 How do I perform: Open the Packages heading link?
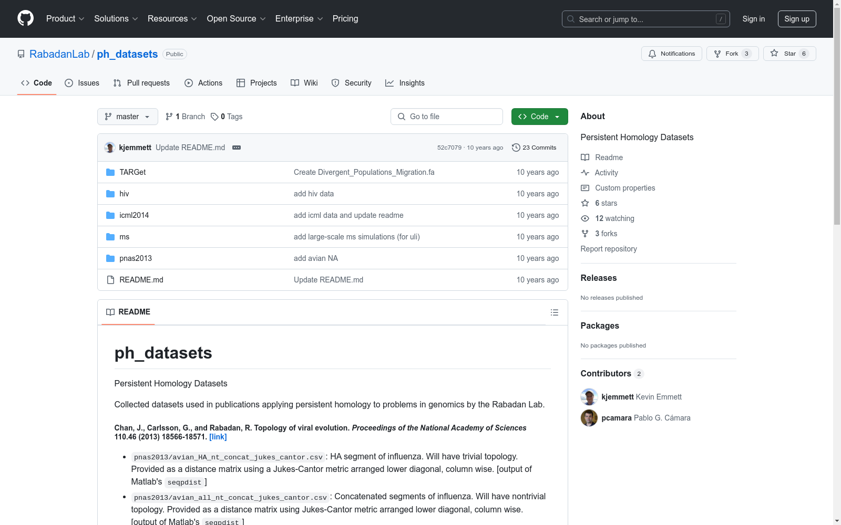tap(600, 326)
